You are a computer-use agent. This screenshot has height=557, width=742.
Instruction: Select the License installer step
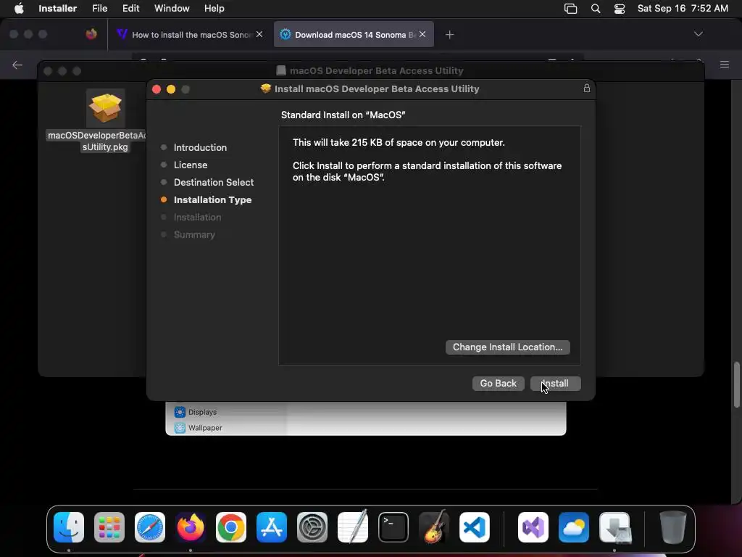(x=191, y=165)
